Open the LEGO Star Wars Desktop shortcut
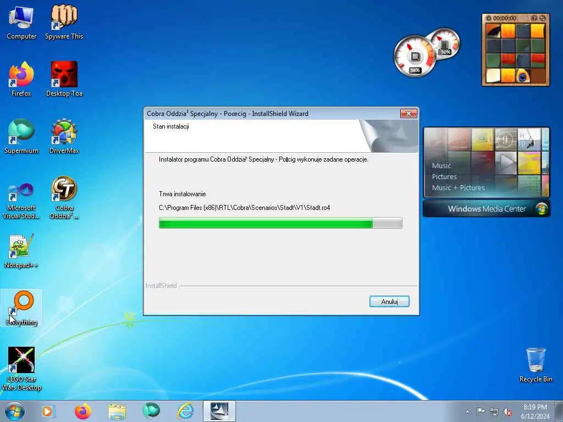Image resolution: width=563 pixels, height=422 pixels. (x=21, y=369)
